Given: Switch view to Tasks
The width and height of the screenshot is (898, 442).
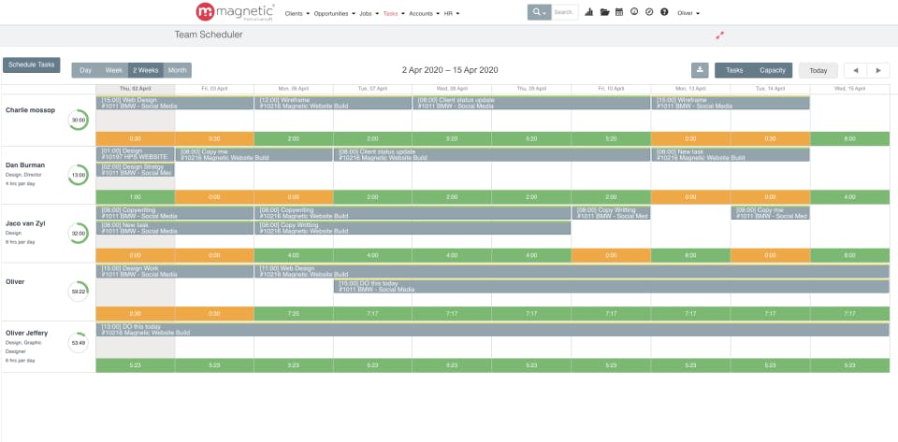Looking at the screenshot, I should coord(734,70).
